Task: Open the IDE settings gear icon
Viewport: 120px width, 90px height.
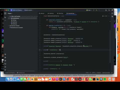Action: point(112,10)
